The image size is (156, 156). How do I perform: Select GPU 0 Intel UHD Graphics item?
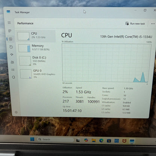pyautogui.click(x=38, y=74)
